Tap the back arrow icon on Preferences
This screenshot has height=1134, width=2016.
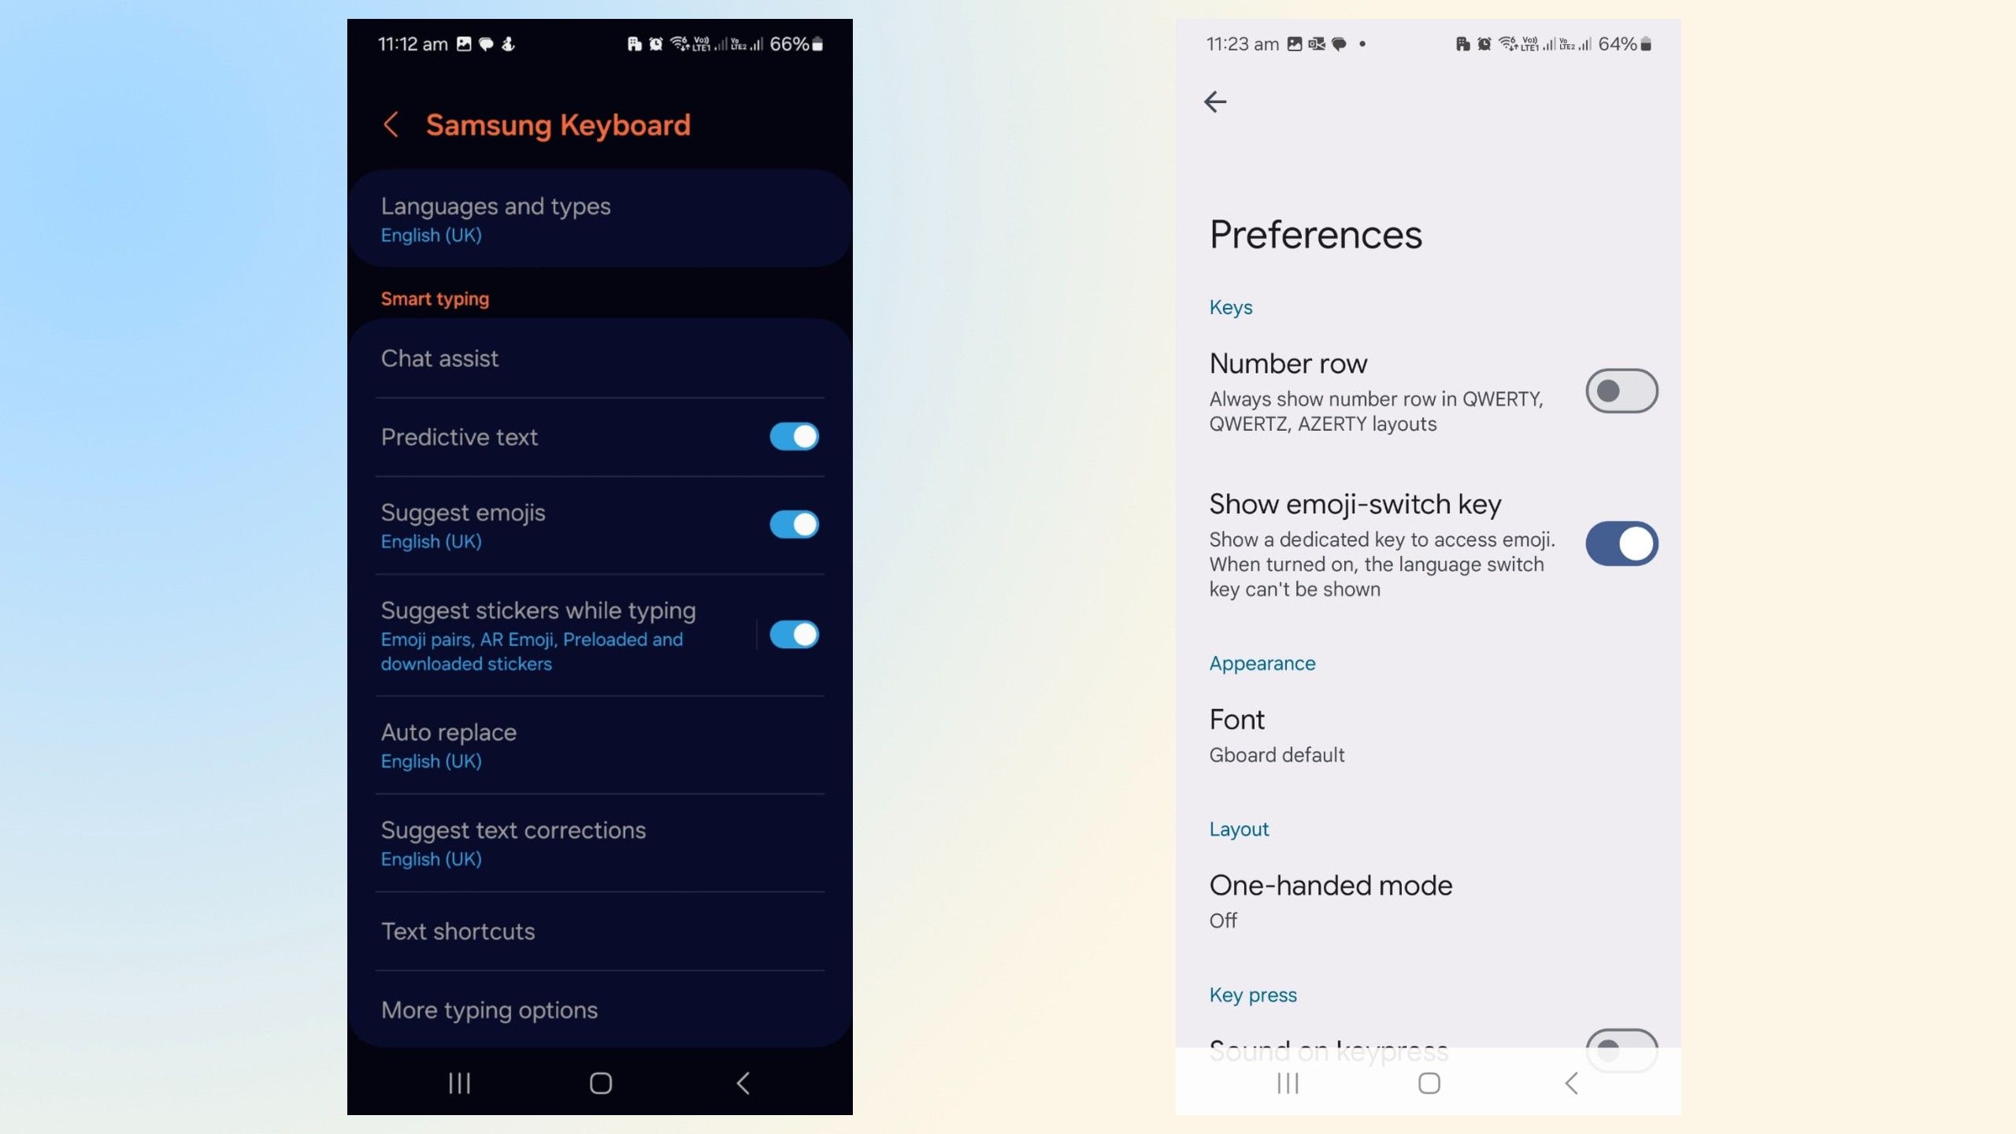click(1216, 100)
